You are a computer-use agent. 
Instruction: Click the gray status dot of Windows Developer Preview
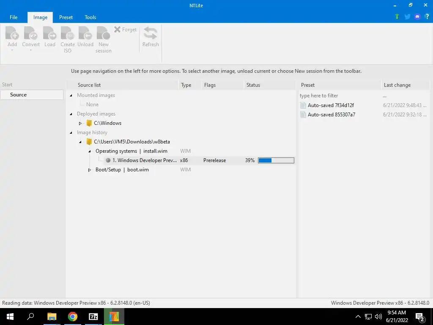108,160
